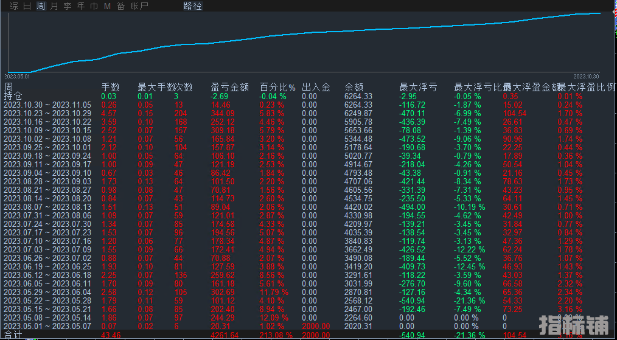Select row 2023.07.24 ~ 2023.07.30
Image resolution: width=617 pixels, height=340 pixels.
point(47,224)
